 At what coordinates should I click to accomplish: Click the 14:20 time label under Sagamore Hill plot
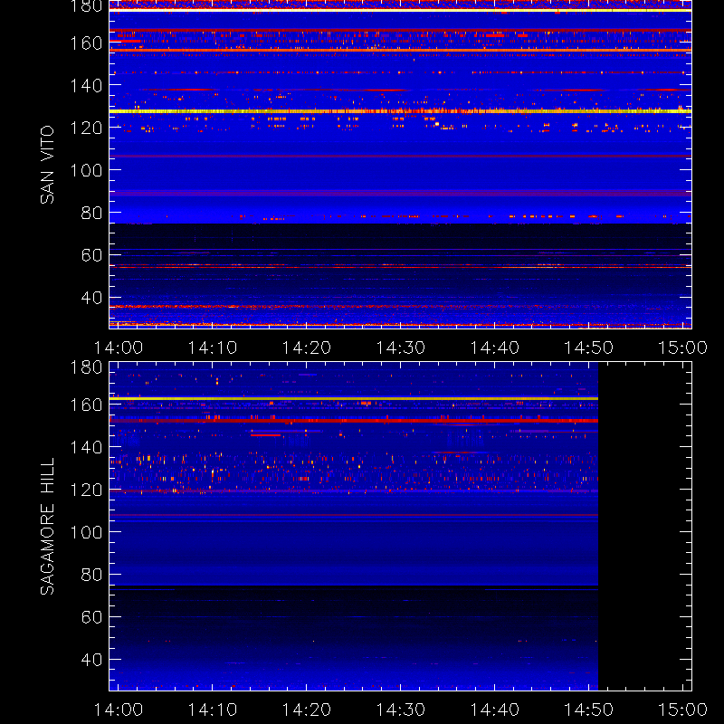307,710
